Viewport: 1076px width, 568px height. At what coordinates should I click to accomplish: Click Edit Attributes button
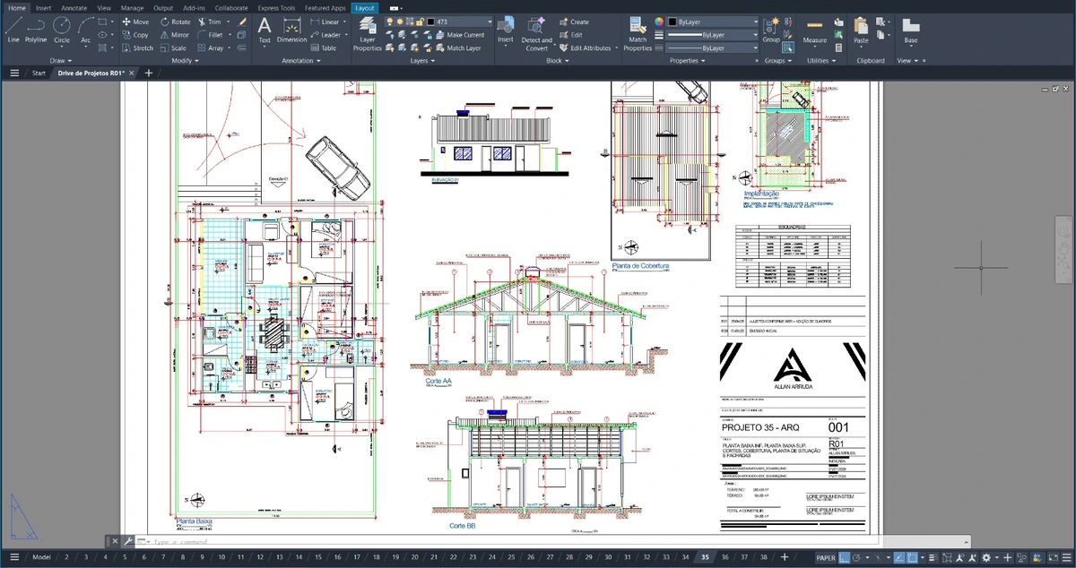[x=584, y=48]
